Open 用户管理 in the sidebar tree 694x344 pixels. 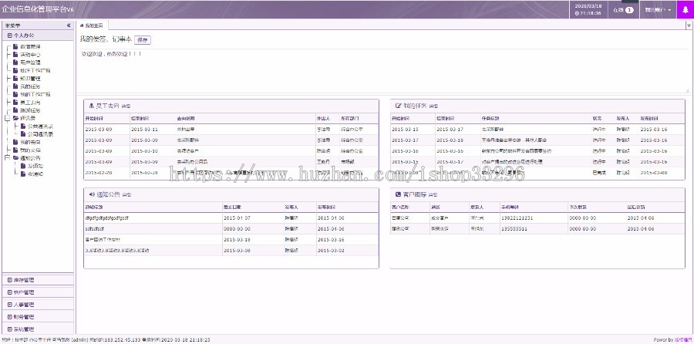(31, 62)
